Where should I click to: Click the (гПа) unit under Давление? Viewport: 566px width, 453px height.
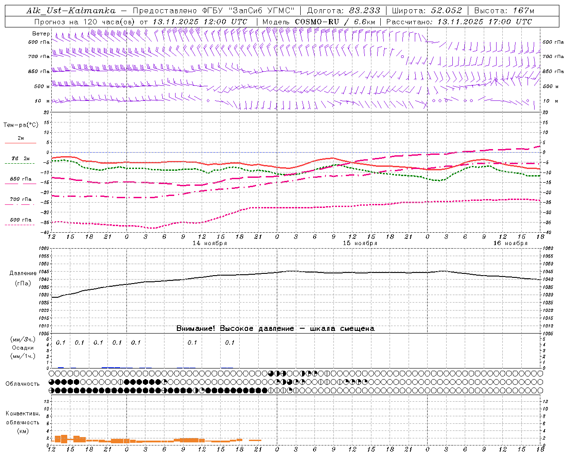coord(23,283)
